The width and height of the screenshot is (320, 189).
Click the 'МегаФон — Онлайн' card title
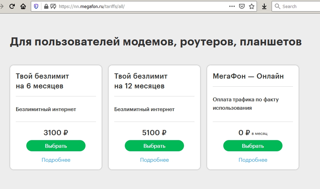pyautogui.click(x=248, y=76)
